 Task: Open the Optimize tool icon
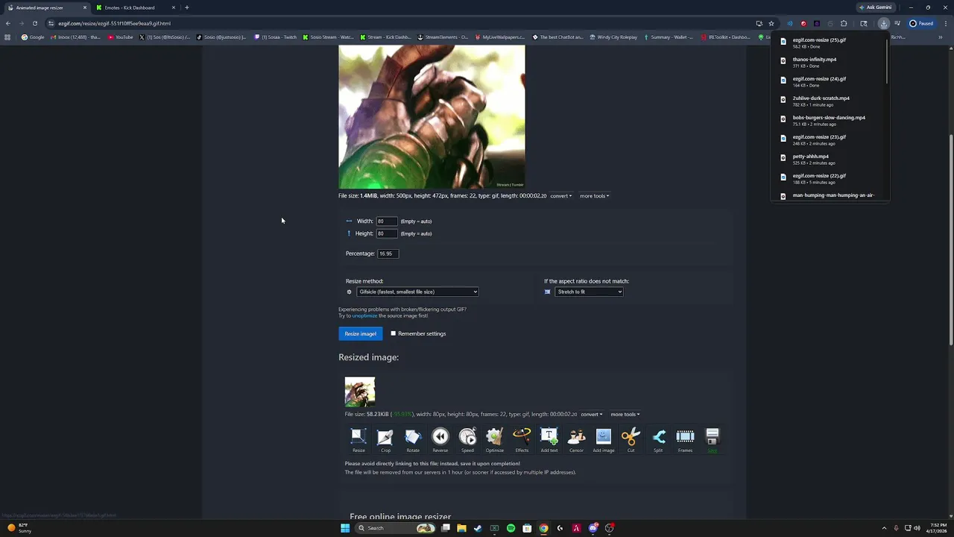(x=495, y=439)
